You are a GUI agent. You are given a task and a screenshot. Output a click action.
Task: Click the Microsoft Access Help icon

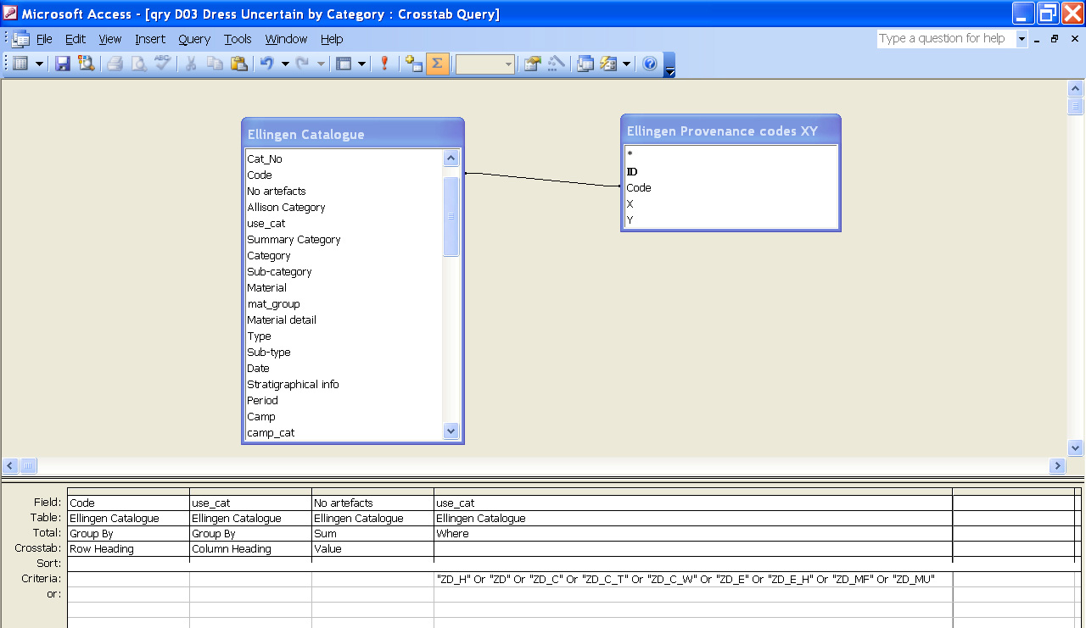coord(650,64)
